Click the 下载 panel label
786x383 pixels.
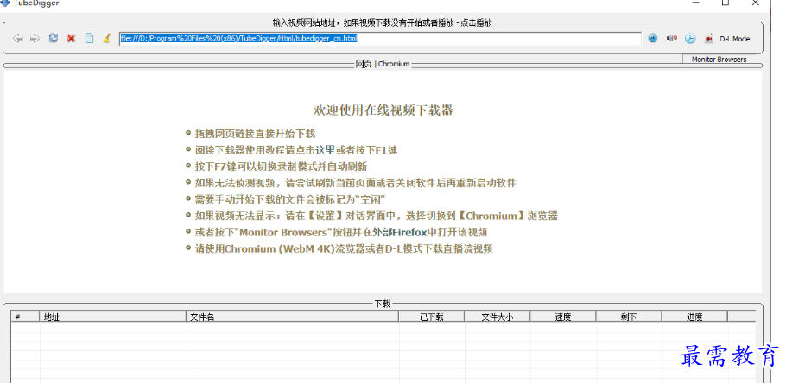pos(383,304)
